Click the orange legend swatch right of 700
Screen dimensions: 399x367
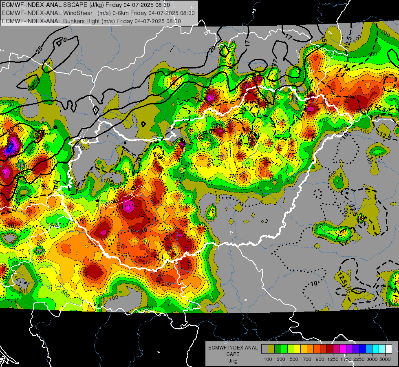click(310, 349)
